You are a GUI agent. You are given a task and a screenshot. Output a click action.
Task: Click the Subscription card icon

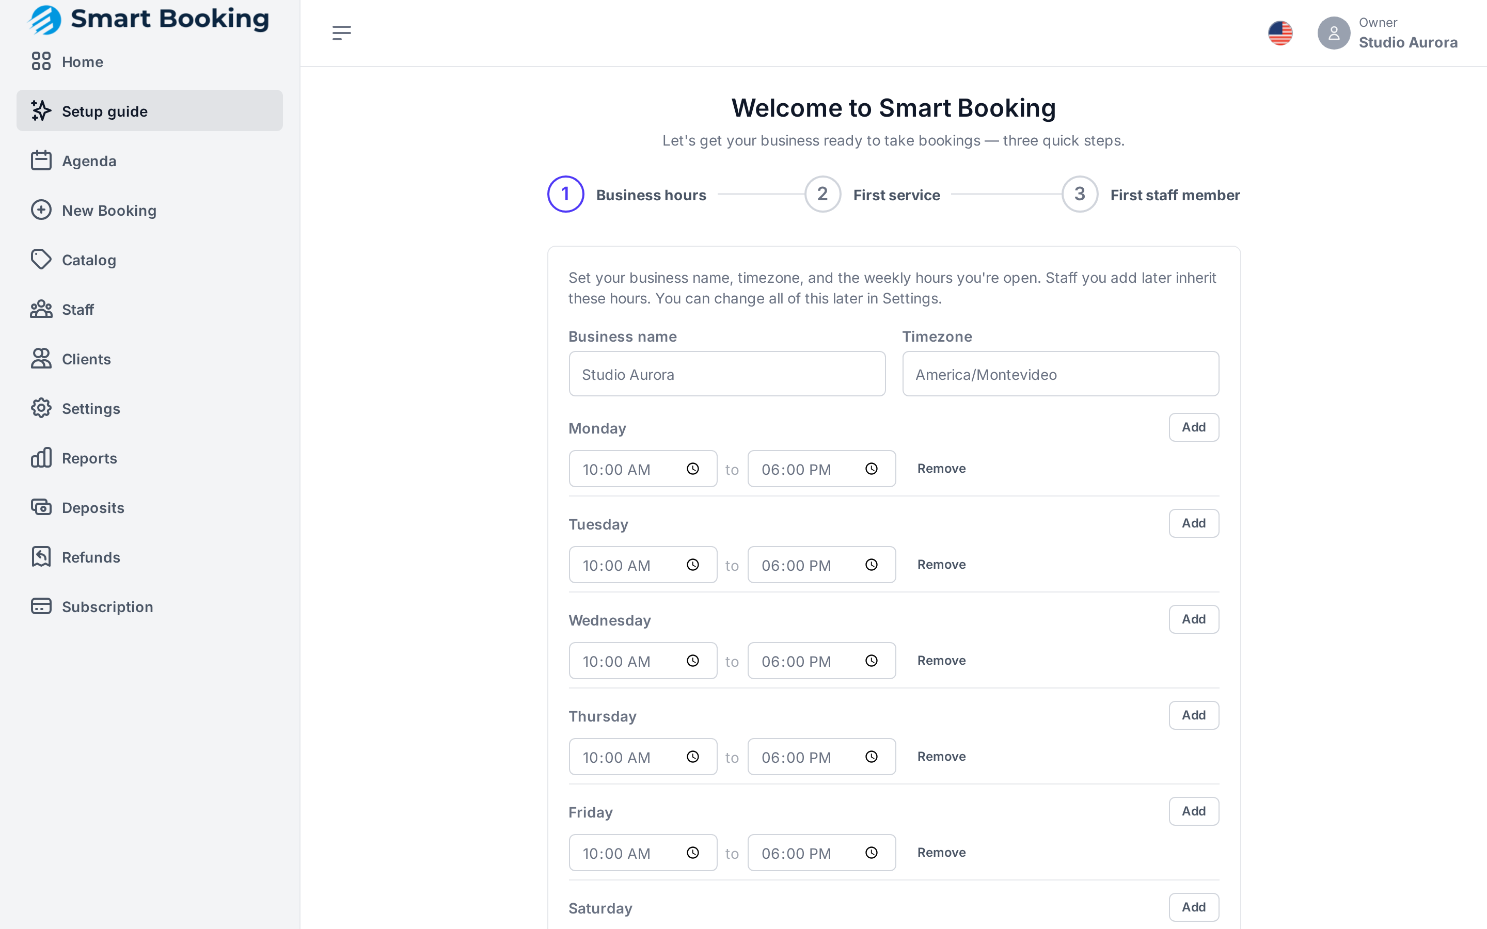41,606
